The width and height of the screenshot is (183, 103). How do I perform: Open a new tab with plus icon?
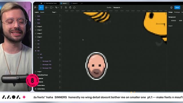click(x=82, y=3)
